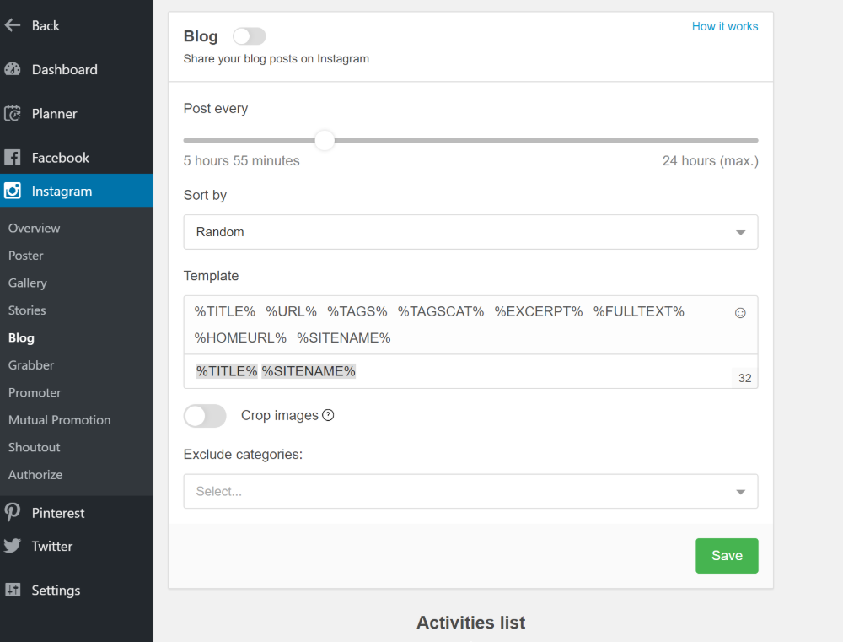This screenshot has height=642, width=843.
Task: Insert the %SITENAME% tag from tag list
Action: [344, 338]
